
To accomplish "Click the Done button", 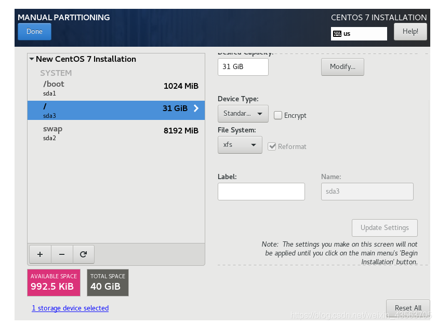I will click(35, 32).
